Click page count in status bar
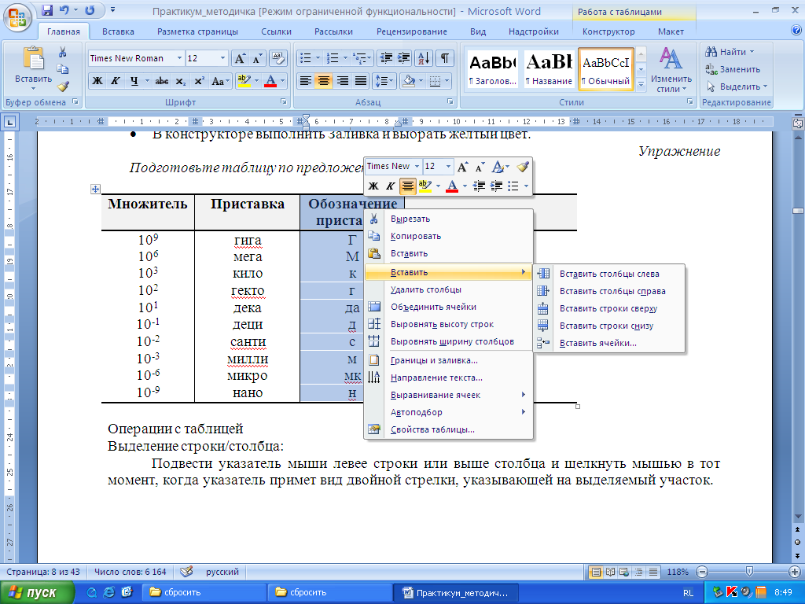Viewport: 805px width, 604px height. coord(43,572)
